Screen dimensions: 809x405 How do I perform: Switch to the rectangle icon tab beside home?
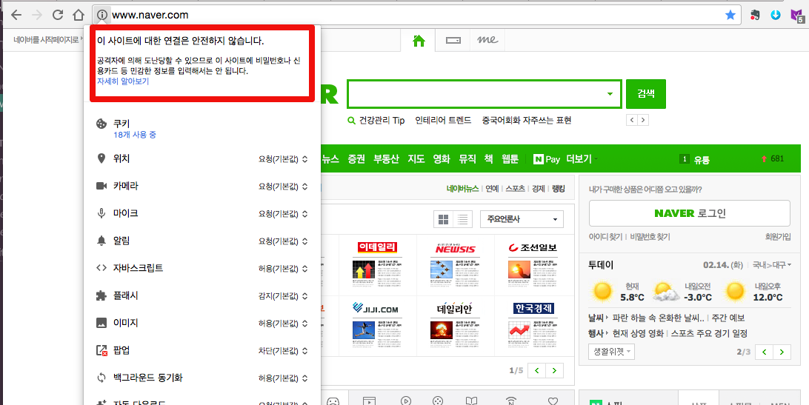[453, 40]
